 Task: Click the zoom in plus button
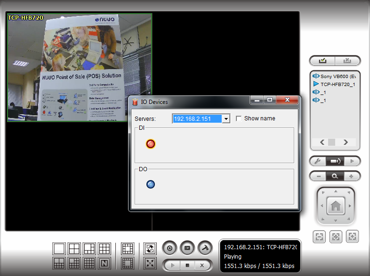(x=351, y=176)
